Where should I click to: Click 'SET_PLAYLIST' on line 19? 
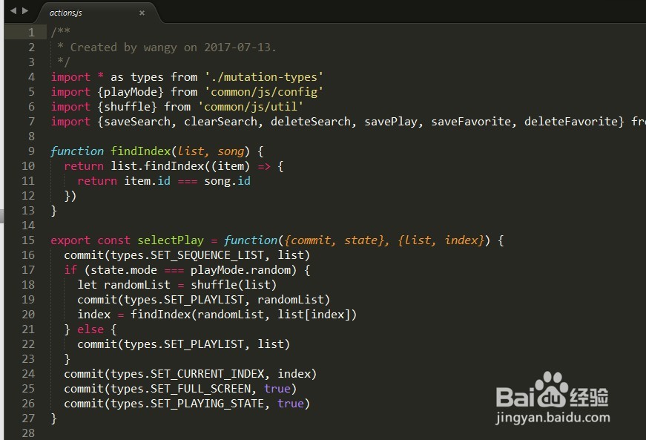[x=204, y=300]
